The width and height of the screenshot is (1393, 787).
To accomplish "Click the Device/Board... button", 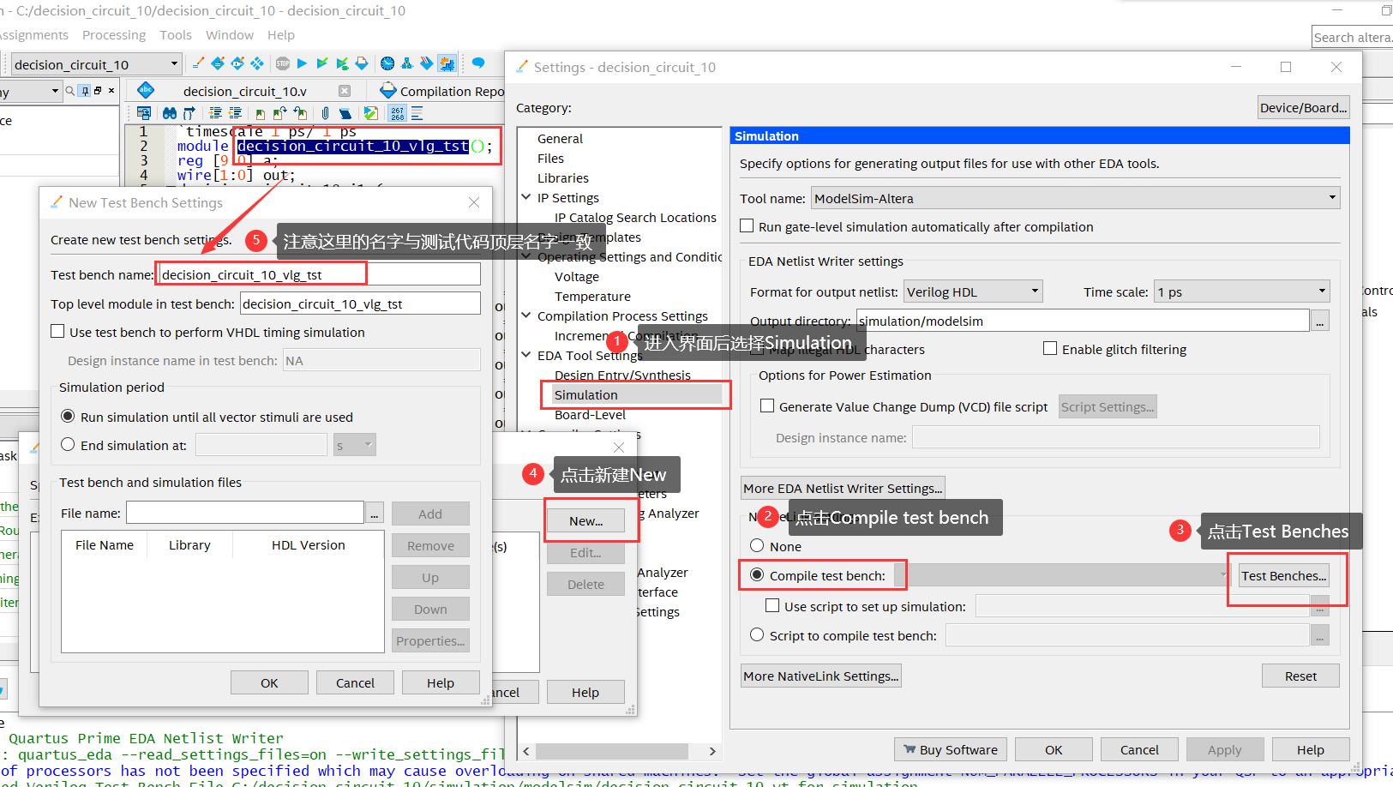I will click(1304, 107).
